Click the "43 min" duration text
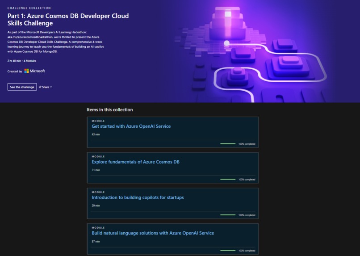The height and width of the screenshot is (256, 360). tap(96, 134)
